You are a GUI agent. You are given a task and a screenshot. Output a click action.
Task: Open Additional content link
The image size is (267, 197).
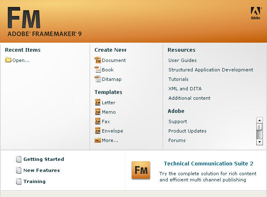point(189,98)
